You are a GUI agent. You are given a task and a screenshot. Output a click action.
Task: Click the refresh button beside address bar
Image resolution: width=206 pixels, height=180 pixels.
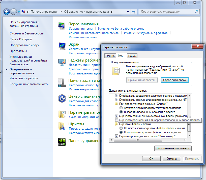click(134, 12)
